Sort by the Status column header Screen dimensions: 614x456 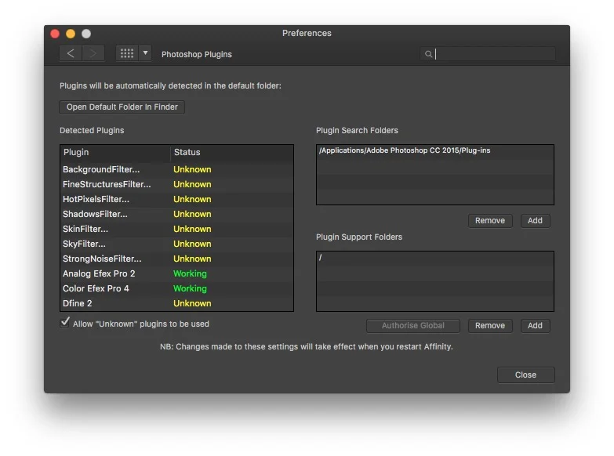232,152
